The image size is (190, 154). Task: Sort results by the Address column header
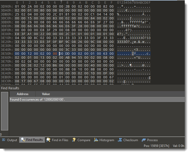click(x=23, y=94)
